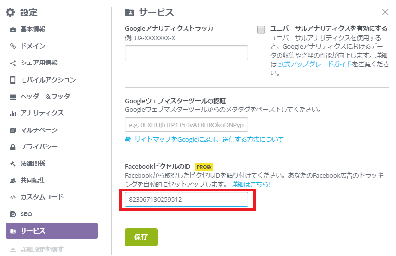This screenshot has height=256, width=396.
Task: Click the people icon beside 共同編集
Action: [x=13, y=180]
